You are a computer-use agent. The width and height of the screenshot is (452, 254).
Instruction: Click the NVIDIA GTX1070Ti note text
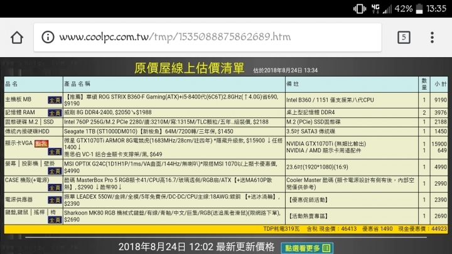[x=326, y=144]
